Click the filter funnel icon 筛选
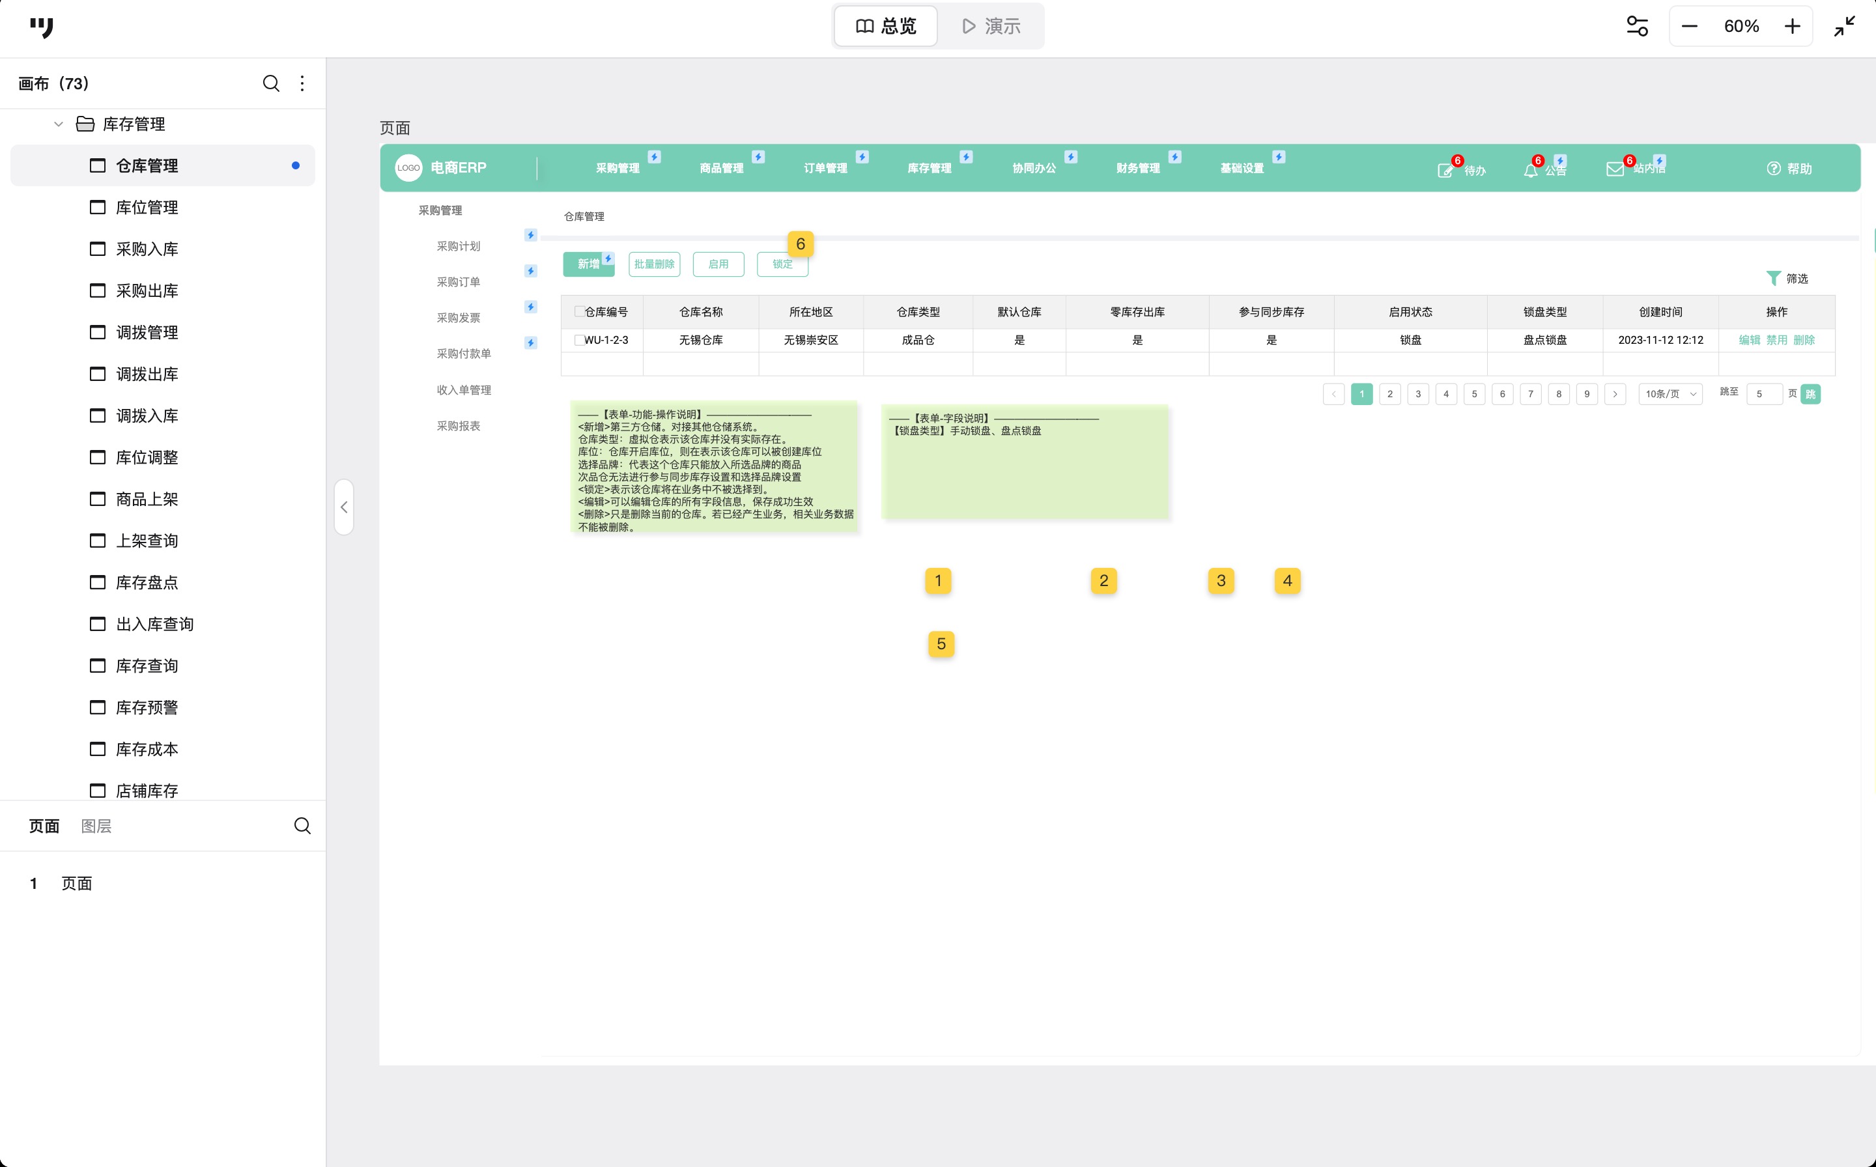Screen dimensions: 1876x1167 (x=1773, y=278)
